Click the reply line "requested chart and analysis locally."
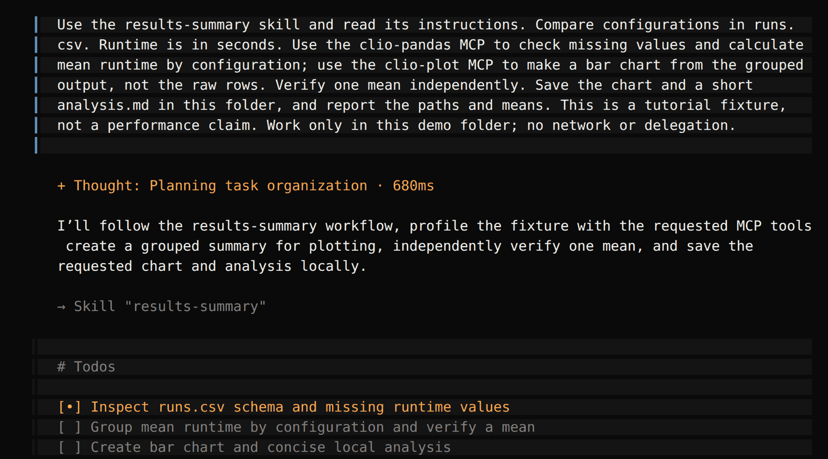The width and height of the screenshot is (828, 459). click(x=212, y=267)
